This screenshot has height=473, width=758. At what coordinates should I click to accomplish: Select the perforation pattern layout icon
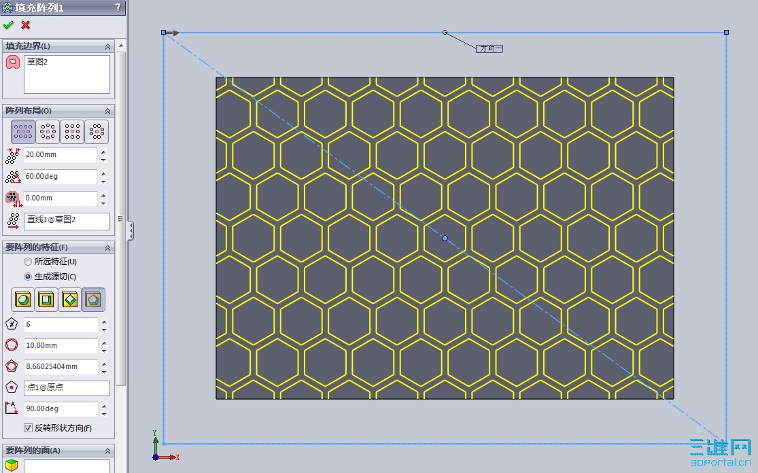(23, 131)
